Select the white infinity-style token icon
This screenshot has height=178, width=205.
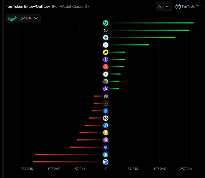(106, 45)
